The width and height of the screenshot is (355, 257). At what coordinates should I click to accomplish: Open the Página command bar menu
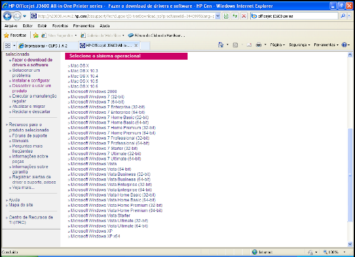(277, 45)
